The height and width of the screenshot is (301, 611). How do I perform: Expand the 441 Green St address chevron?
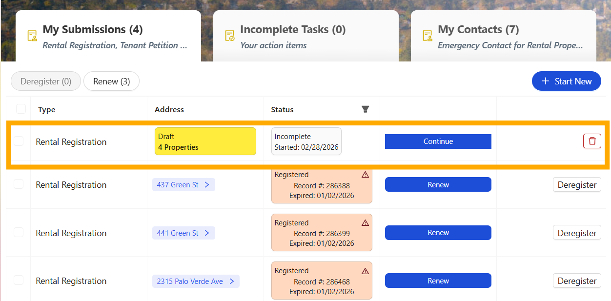coord(207,233)
